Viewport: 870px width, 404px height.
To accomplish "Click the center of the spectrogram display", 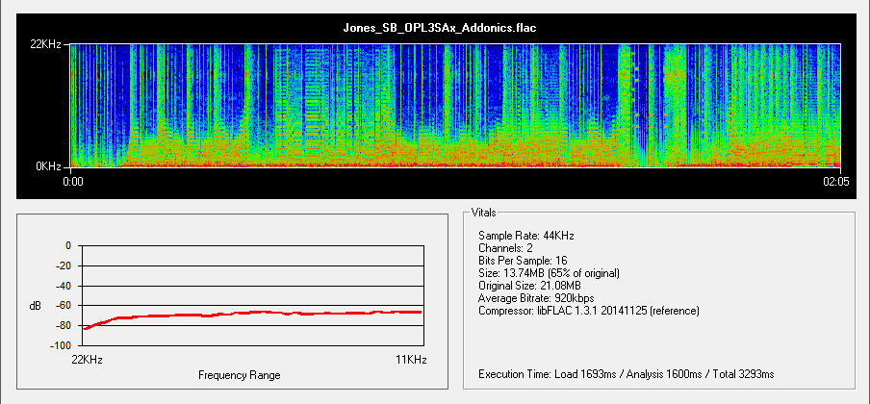I will point(455,106).
